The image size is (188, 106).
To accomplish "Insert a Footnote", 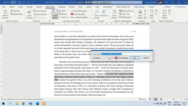I will click(x=29, y=14).
